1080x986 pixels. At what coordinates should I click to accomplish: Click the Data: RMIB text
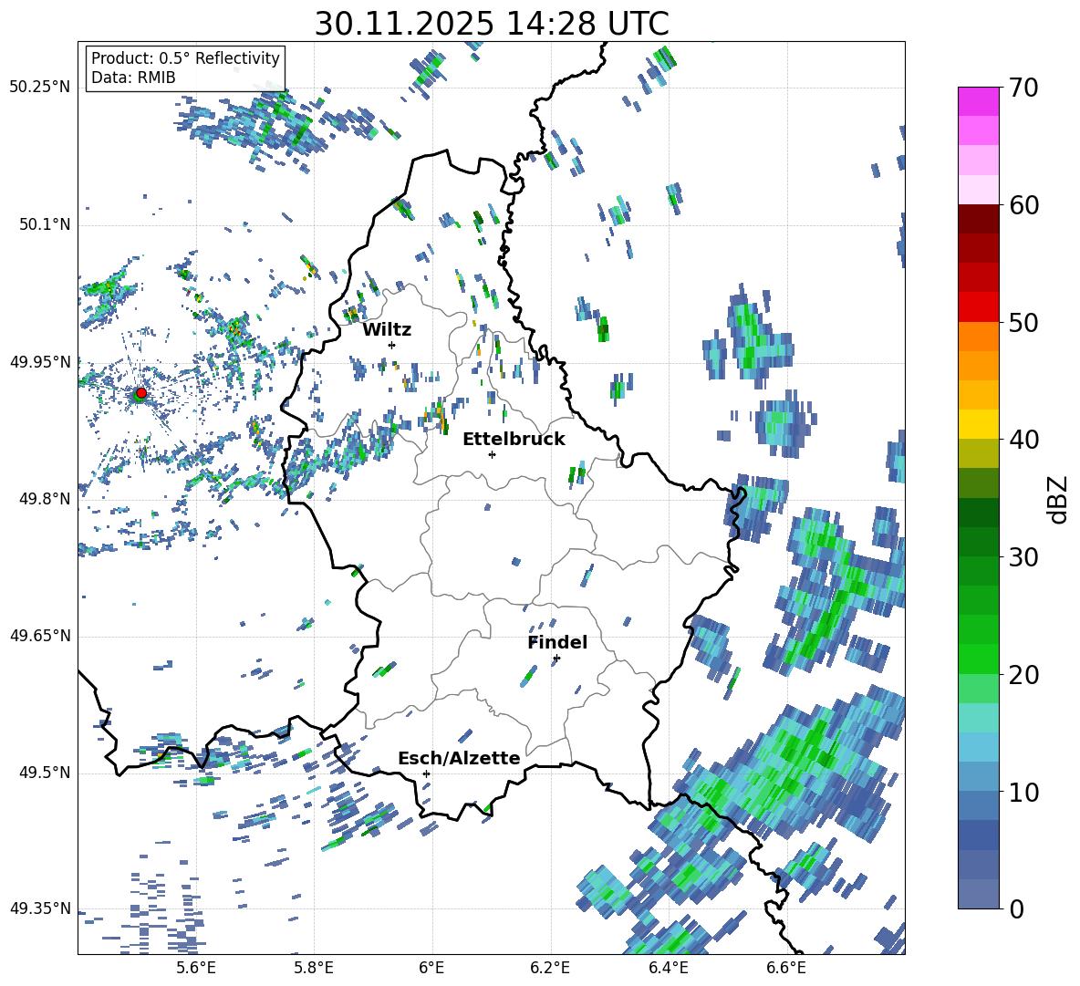point(133,78)
